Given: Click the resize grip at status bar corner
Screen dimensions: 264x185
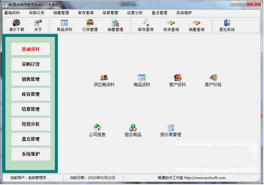Looking at the screenshot, I should point(259,180).
